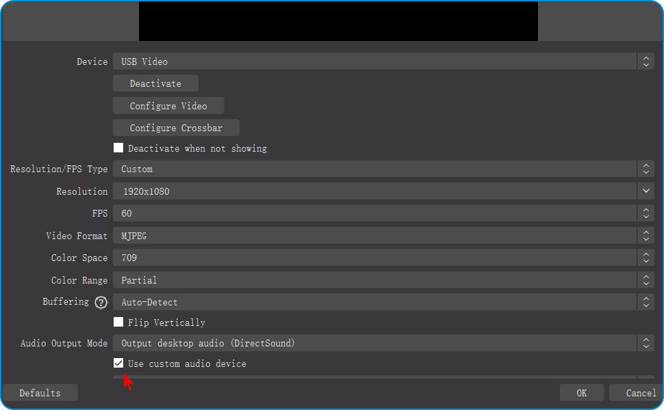Screen dimensions: 664x410
Task: Click the Resolution/FPS Type label
Action: (59, 169)
